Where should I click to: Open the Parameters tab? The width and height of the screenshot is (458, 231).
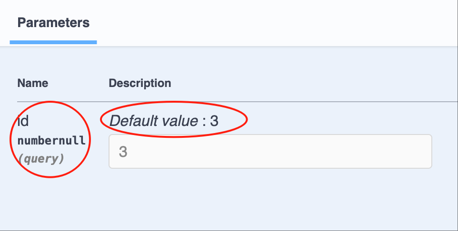coord(53,23)
